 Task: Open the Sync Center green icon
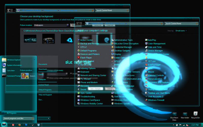[x=78, y=93]
